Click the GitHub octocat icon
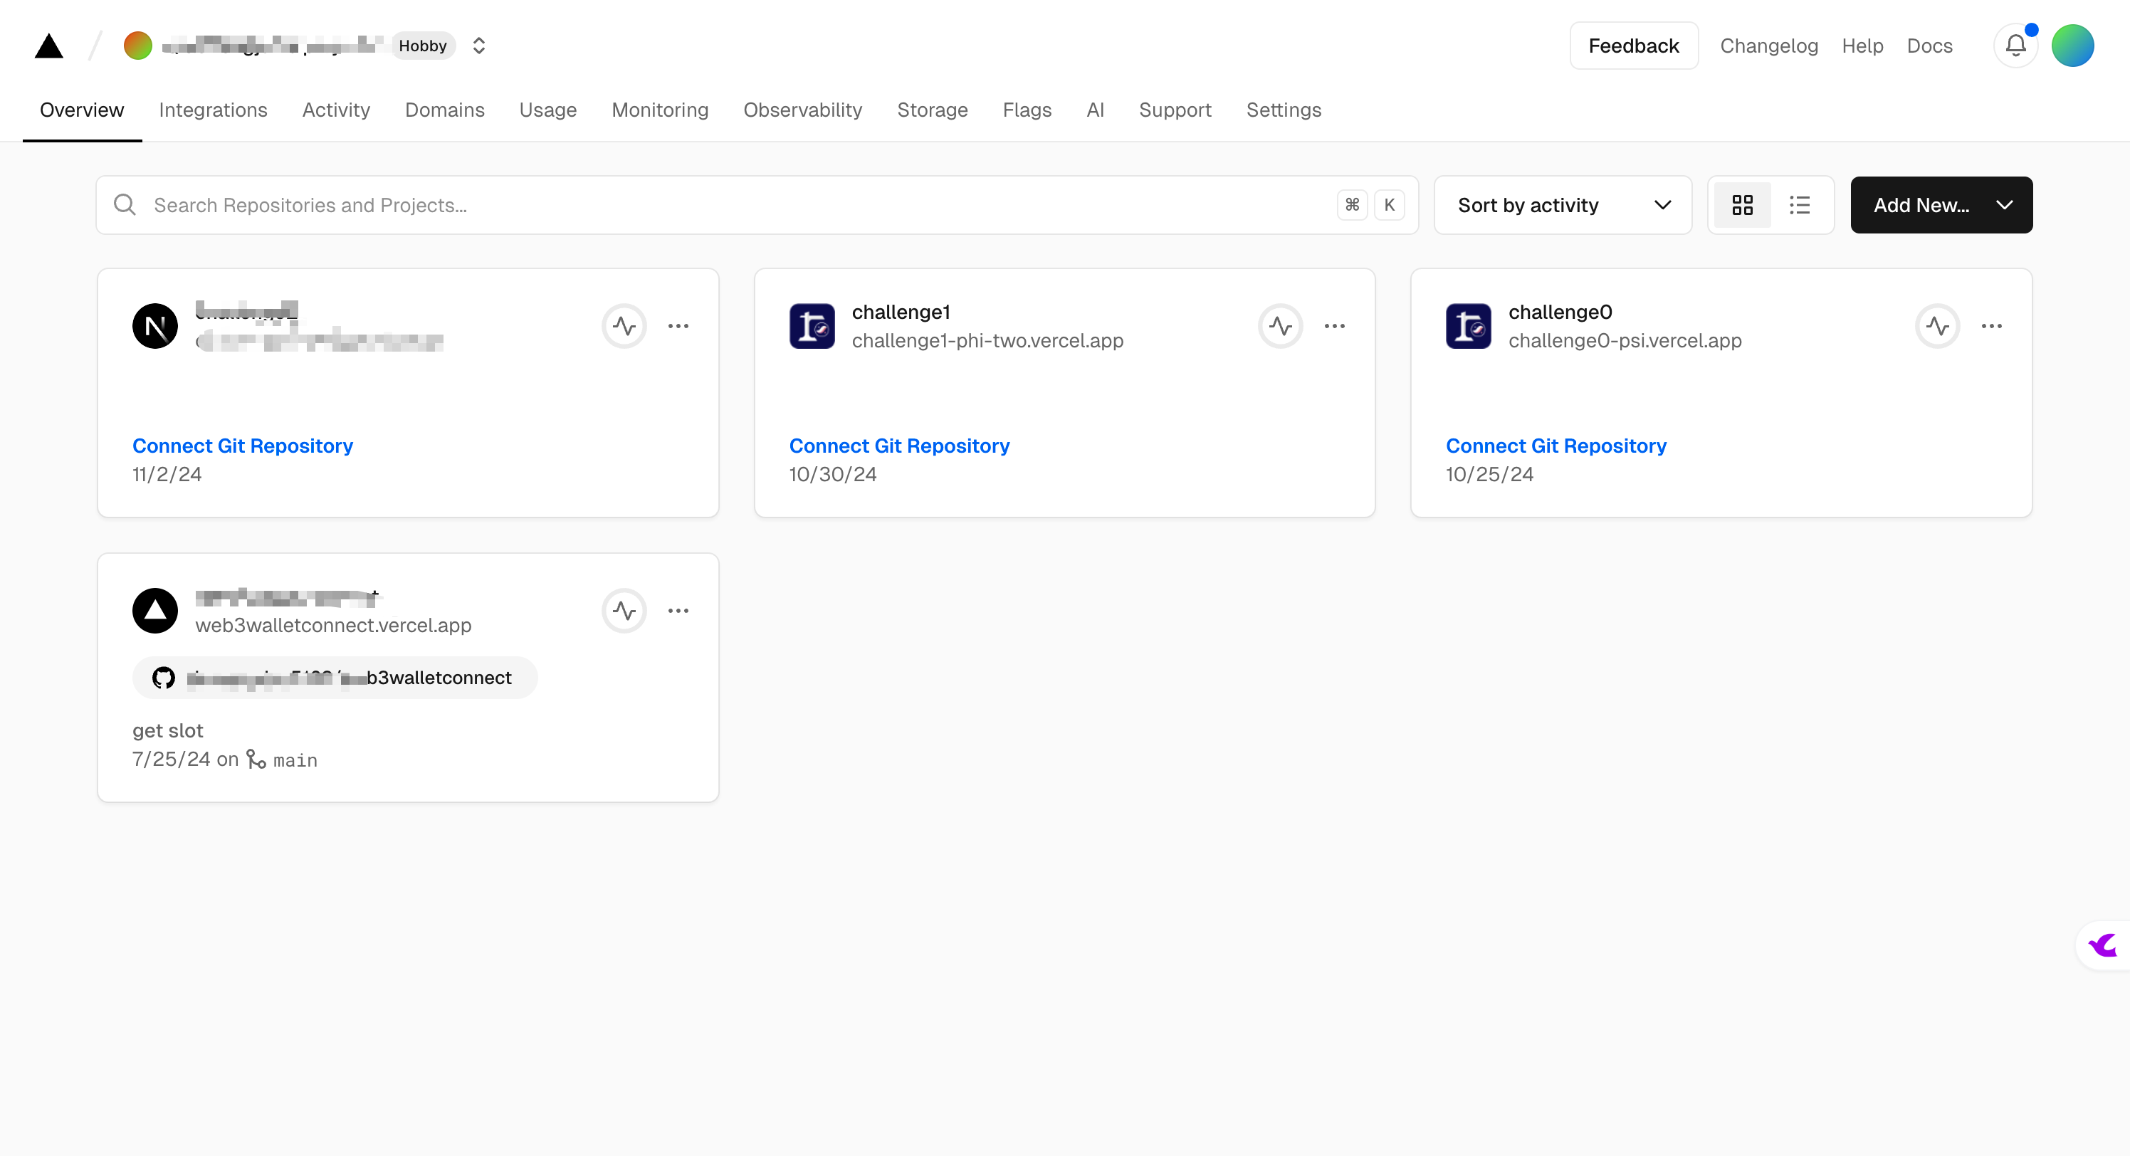The image size is (2130, 1156). coord(163,677)
